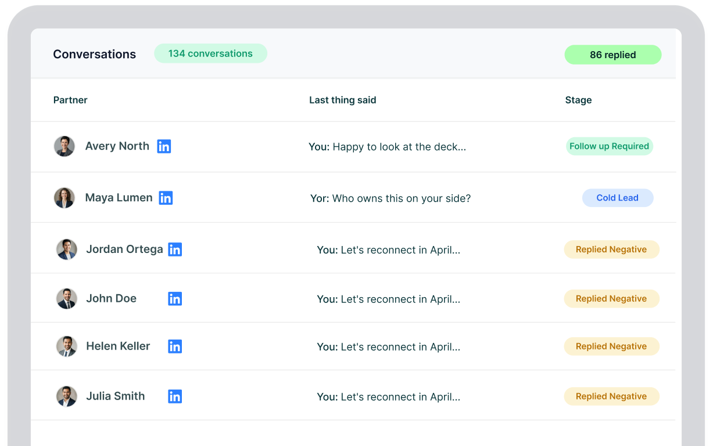
Task: Click Jordan Ortega's Replied Negative tag
Action: (611, 249)
